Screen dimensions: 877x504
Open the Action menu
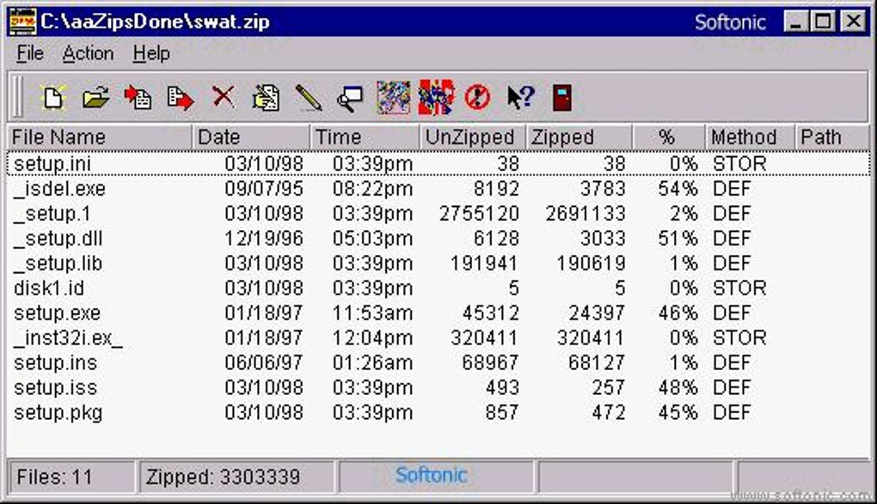point(88,53)
